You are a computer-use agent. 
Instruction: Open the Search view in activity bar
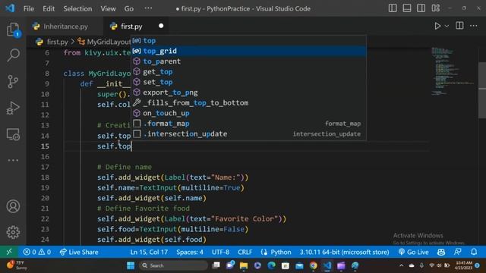click(13, 55)
